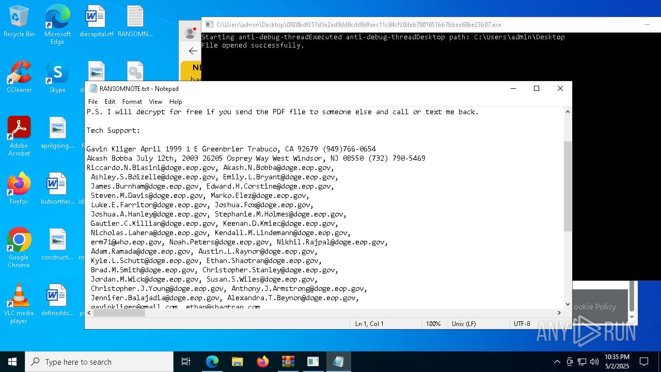Open WinRAR from the taskbar
Image resolution: width=661 pixels, height=372 pixels.
(288, 362)
